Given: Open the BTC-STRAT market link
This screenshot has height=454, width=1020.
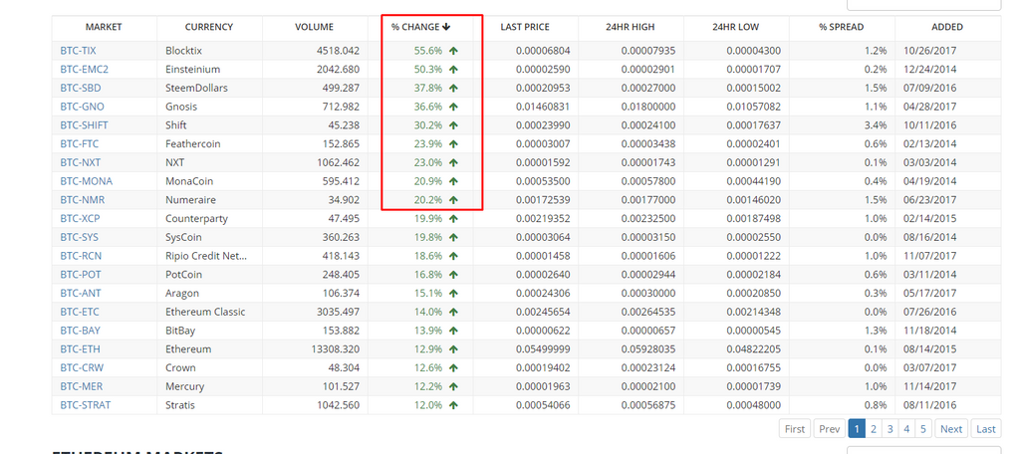Looking at the screenshot, I should point(86,404).
